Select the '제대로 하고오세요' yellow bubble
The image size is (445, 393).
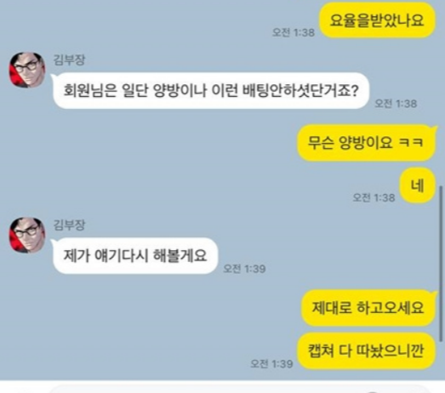(x=368, y=308)
